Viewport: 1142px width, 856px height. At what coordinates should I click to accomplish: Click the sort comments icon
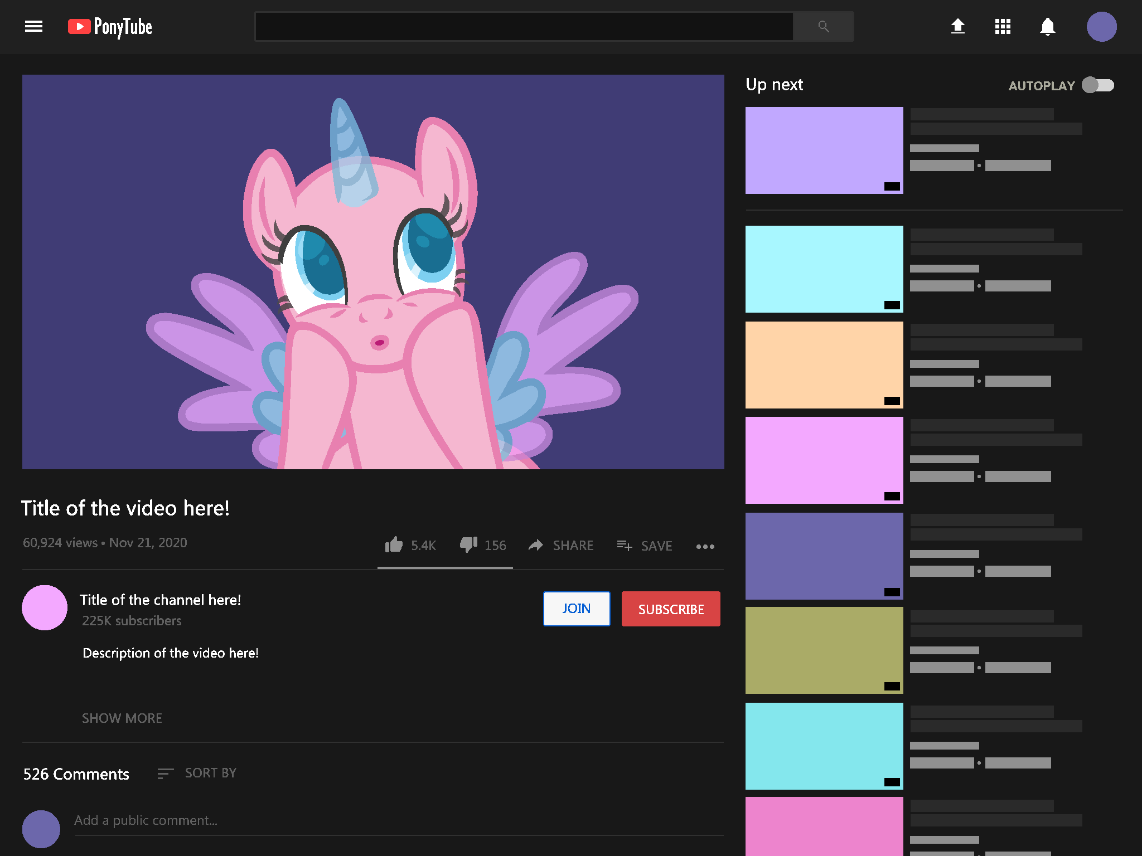[x=166, y=773]
